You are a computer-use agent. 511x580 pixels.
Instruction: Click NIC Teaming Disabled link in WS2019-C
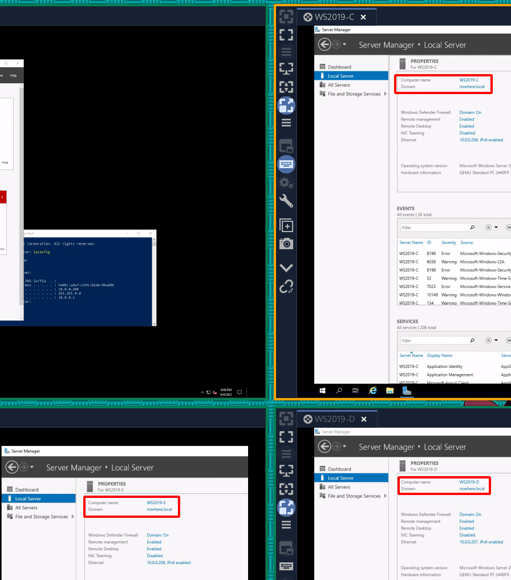[467, 133]
